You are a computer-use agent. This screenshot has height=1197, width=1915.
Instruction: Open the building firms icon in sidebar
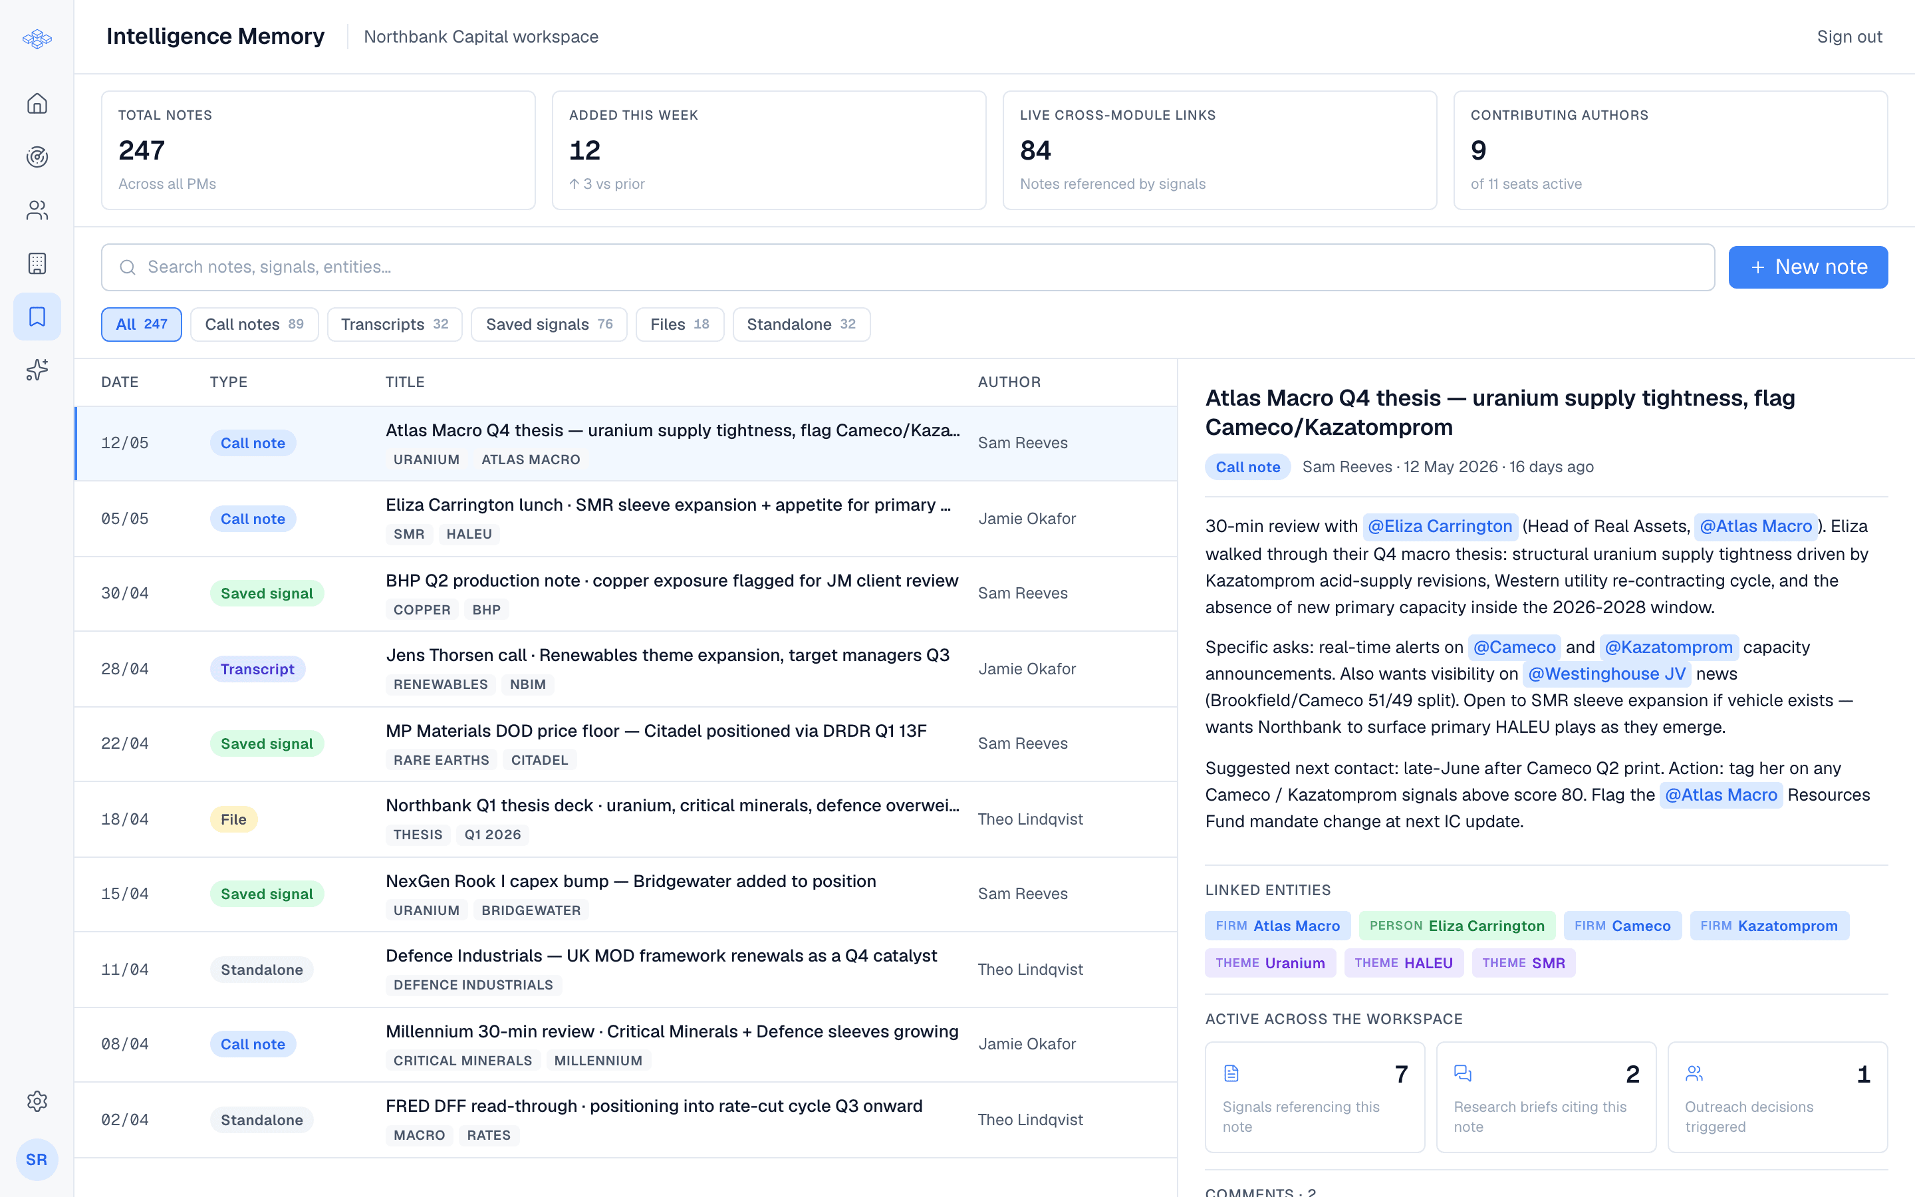point(37,263)
